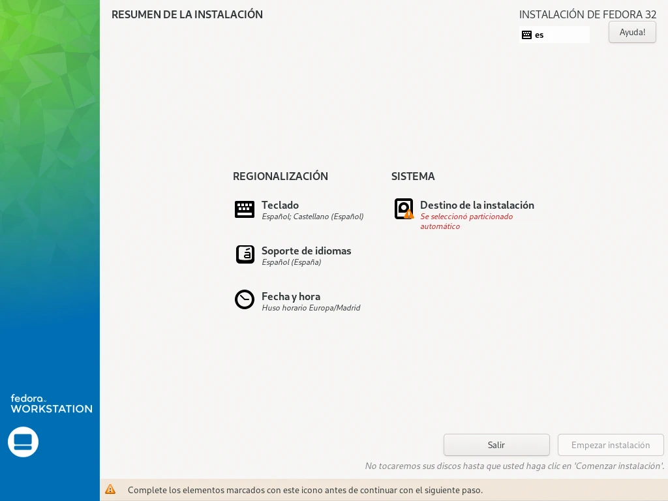The height and width of the screenshot is (501, 668).
Task: Open the Fecha y hora label
Action: pyautogui.click(x=290, y=296)
